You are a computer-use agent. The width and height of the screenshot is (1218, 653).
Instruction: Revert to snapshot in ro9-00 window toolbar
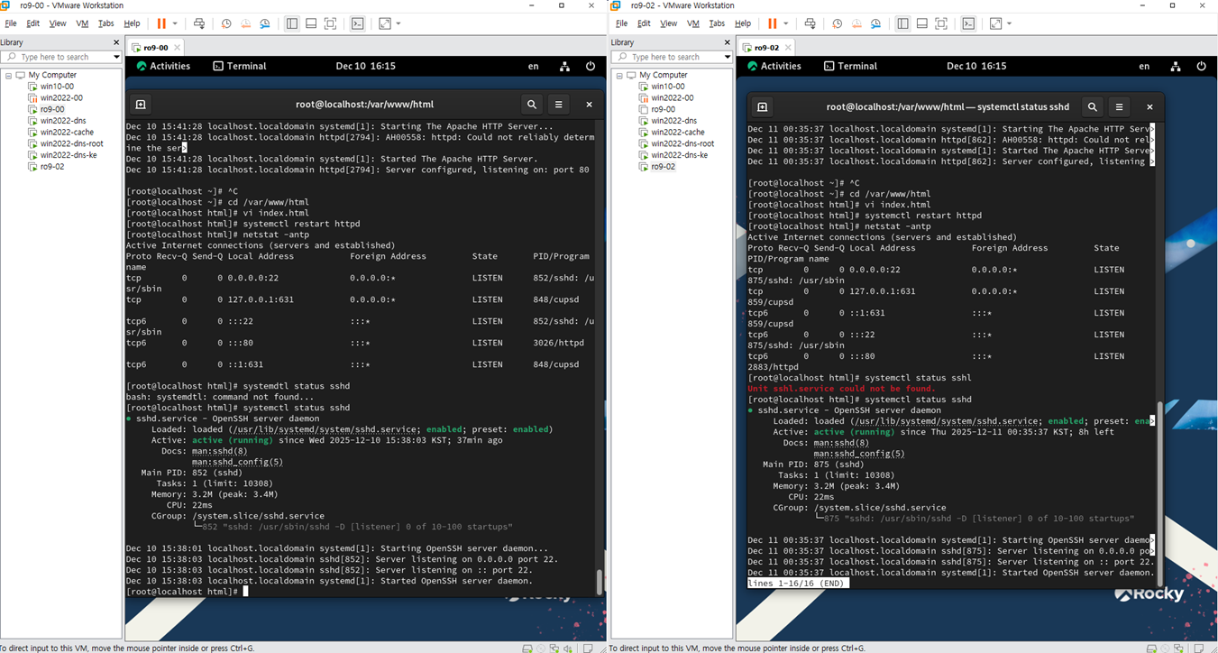[245, 23]
